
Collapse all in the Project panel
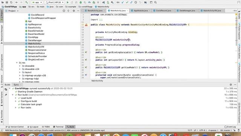68,11
